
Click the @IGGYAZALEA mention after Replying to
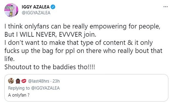[46, 88]
